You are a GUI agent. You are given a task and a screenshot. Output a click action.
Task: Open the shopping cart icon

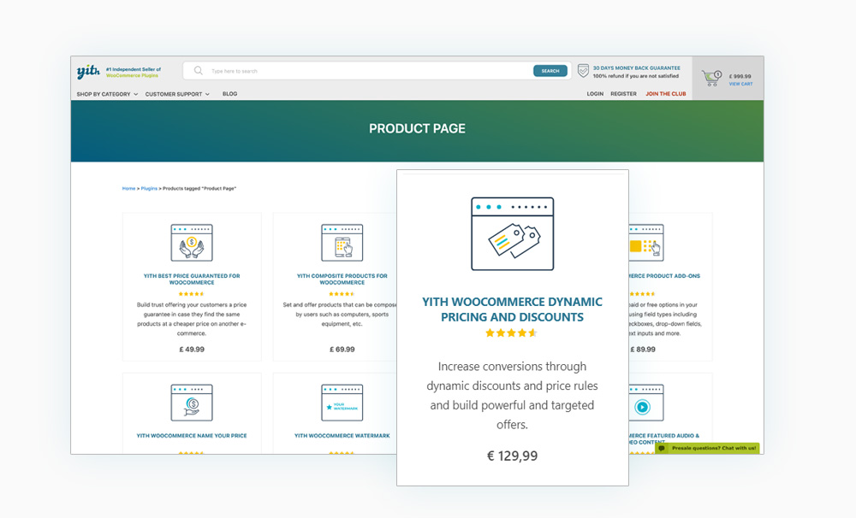click(712, 78)
